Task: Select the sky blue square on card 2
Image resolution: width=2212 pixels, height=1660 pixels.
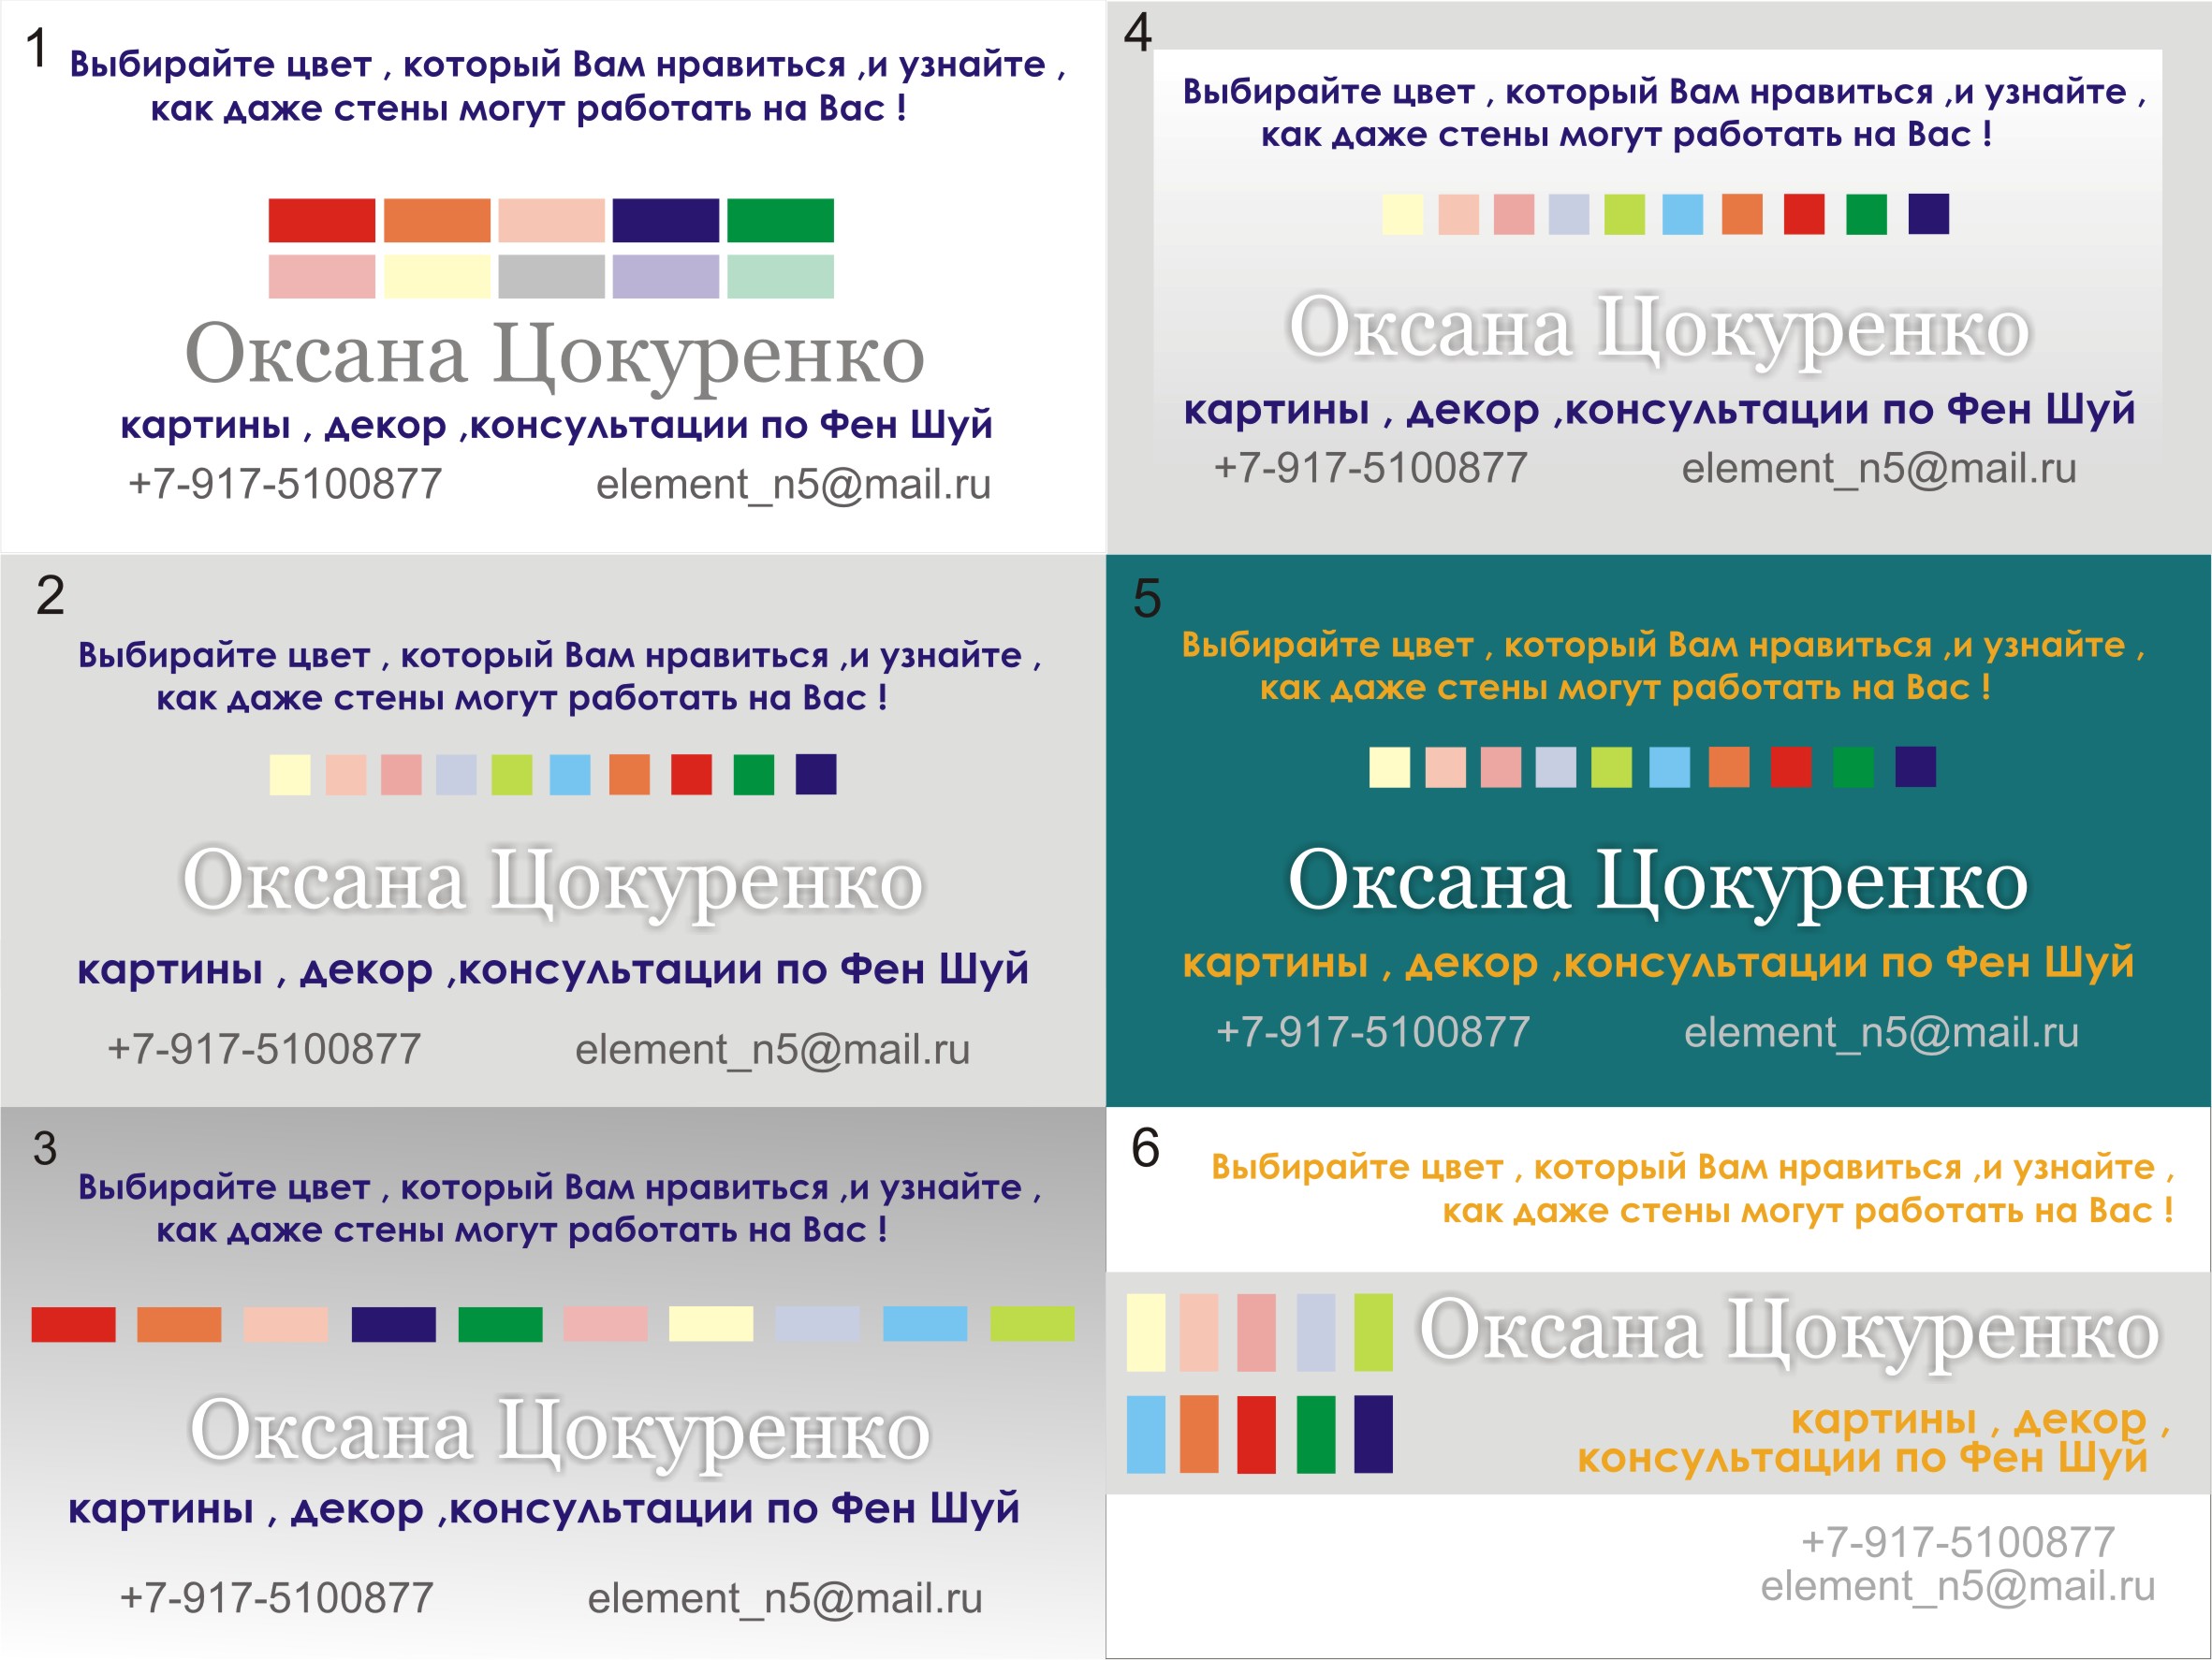Action: pos(570,775)
